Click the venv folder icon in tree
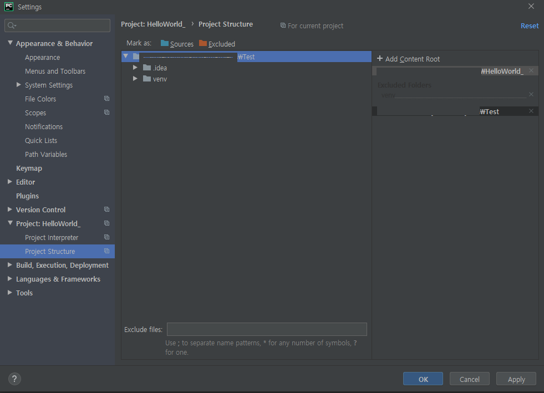This screenshot has width=544, height=393. tap(147, 79)
